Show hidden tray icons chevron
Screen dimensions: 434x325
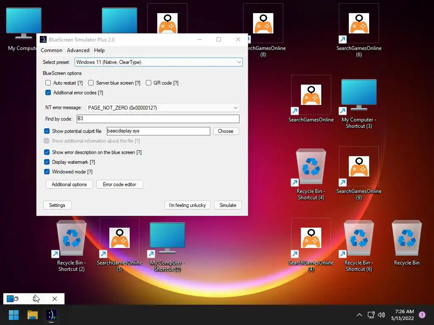click(x=359, y=315)
